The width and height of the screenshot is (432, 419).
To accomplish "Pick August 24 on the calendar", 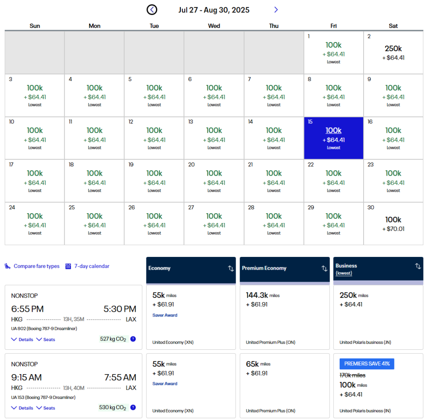I will pyautogui.click(x=35, y=224).
